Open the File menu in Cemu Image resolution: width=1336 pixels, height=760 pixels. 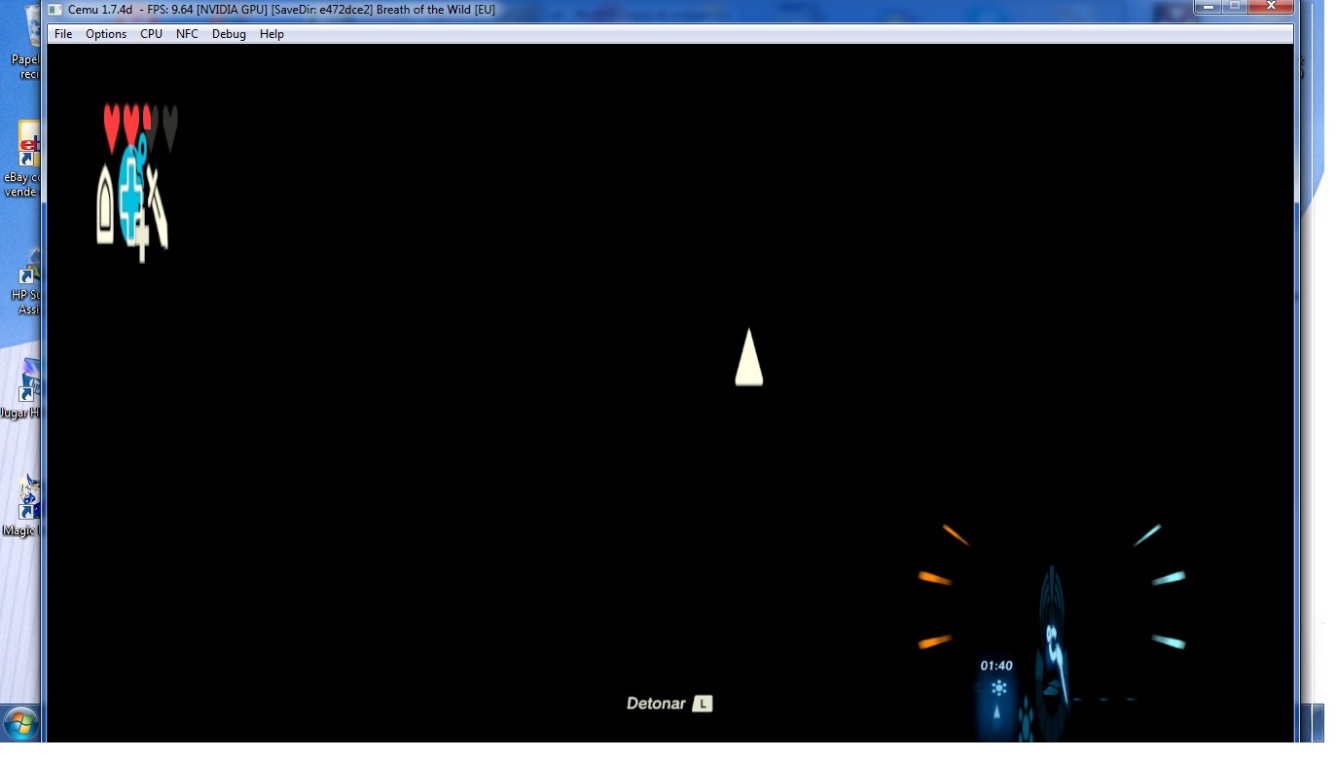(63, 34)
